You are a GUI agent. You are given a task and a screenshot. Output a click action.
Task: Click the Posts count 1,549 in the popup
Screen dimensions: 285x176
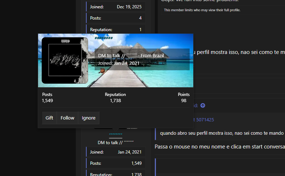point(47,101)
